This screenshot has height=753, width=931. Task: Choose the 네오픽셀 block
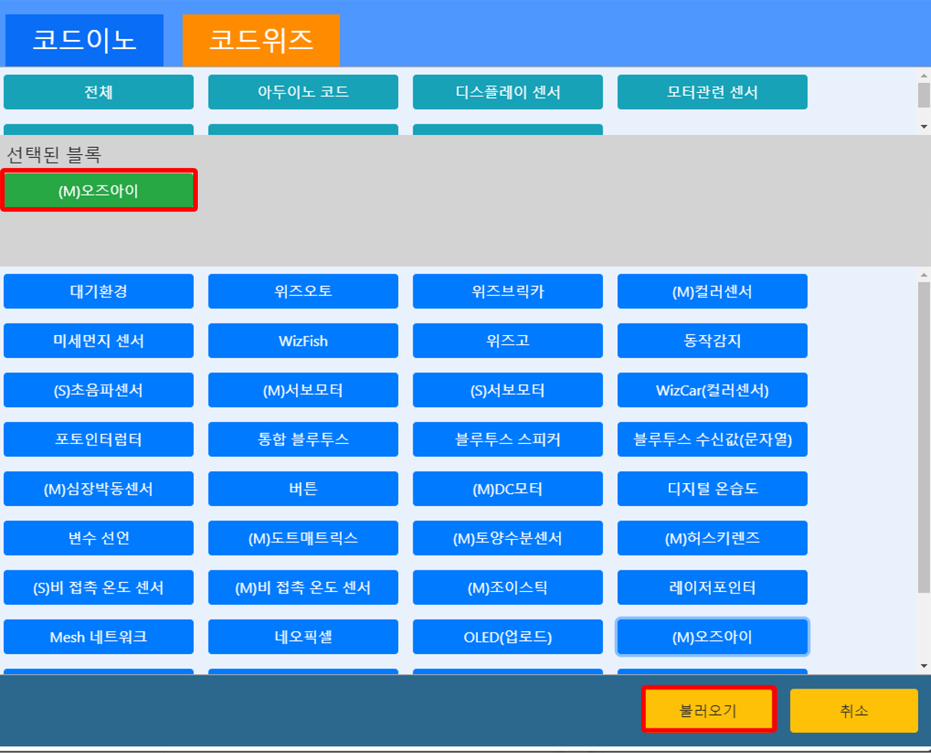click(x=303, y=637)
